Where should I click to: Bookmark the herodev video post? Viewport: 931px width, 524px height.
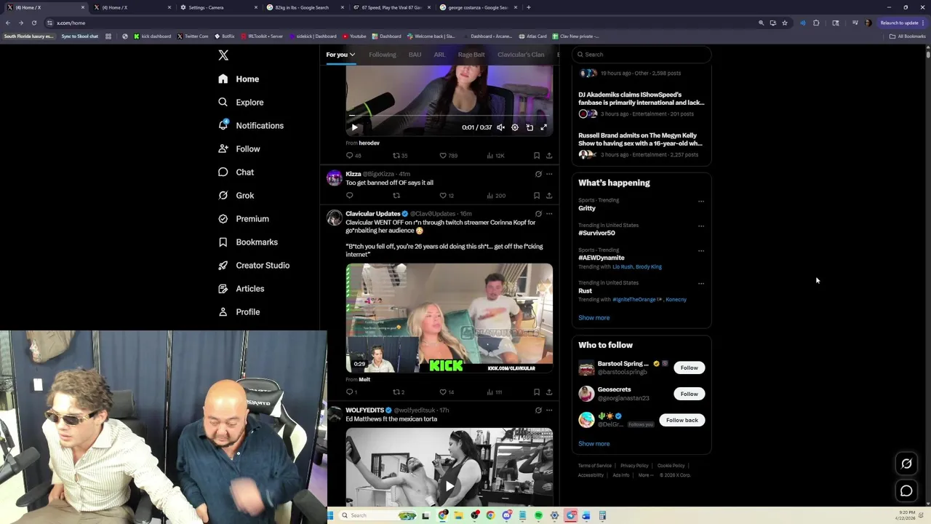[537, 155]
